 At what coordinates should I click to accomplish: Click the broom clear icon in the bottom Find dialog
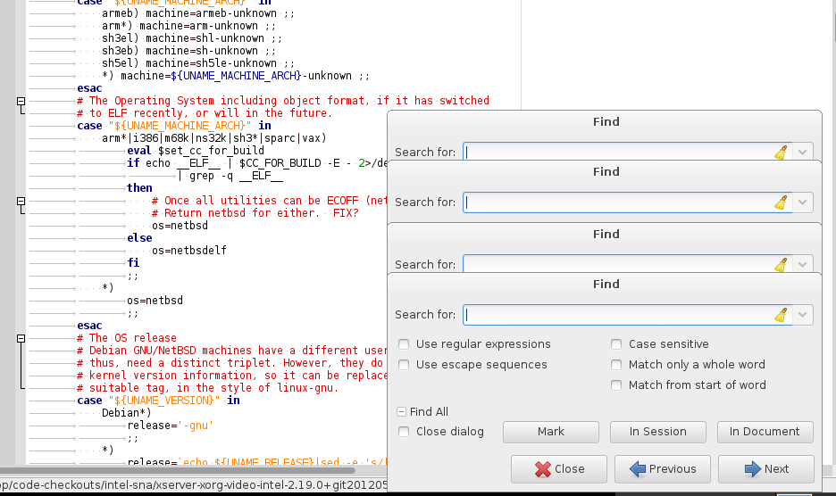tap(781, 315)
